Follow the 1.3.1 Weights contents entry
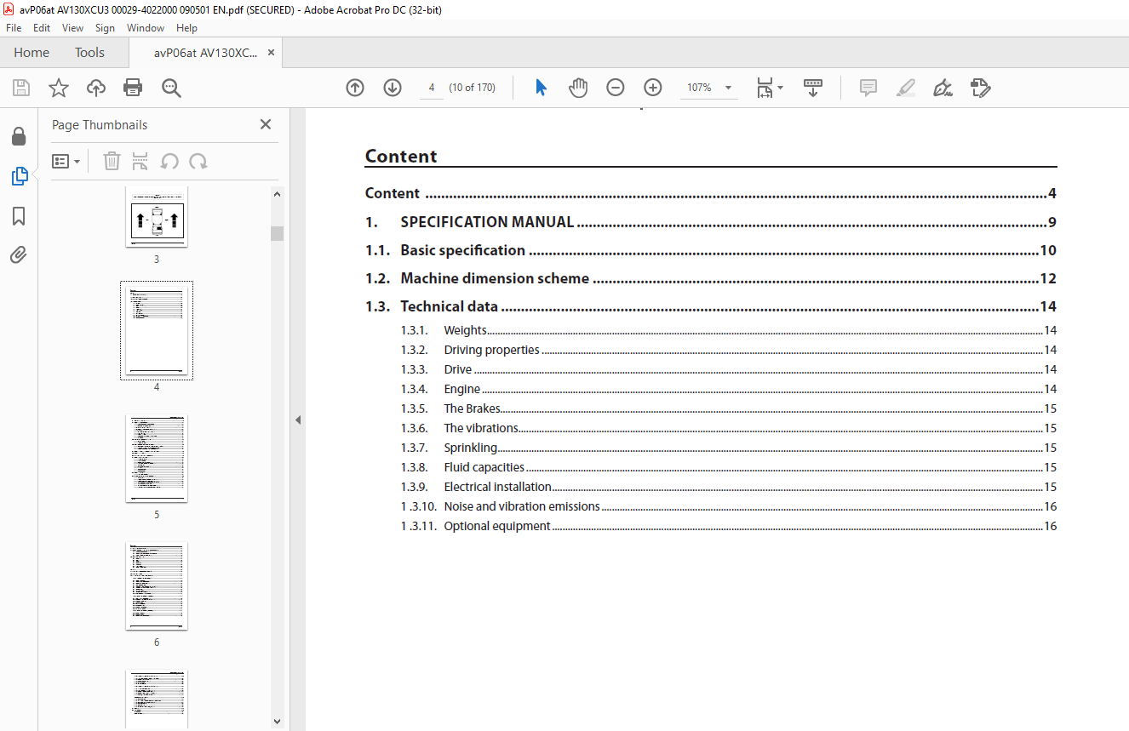The image size is (1129, 731). pos(729,330)
